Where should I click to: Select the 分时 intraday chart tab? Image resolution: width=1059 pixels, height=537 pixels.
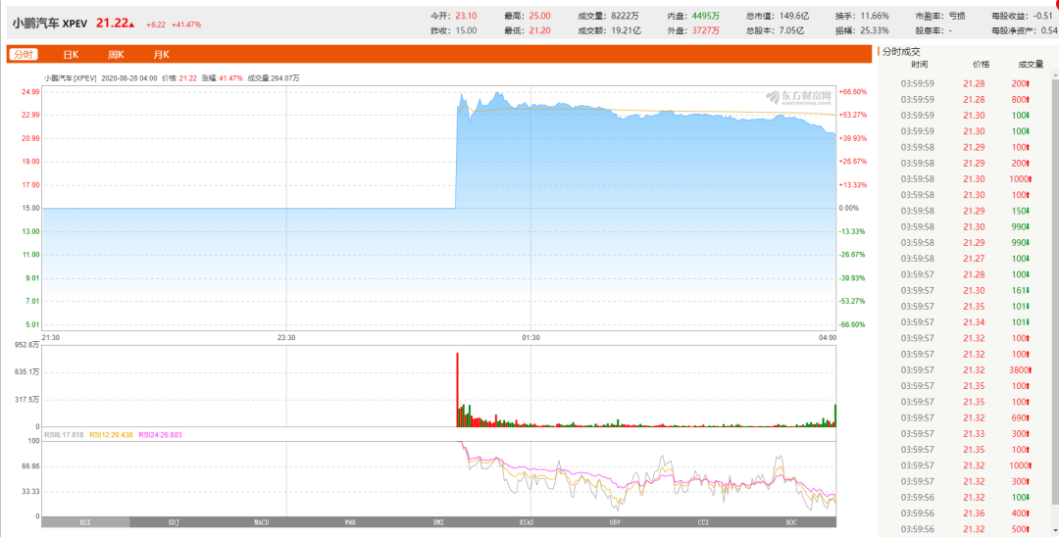coord(23,55)
